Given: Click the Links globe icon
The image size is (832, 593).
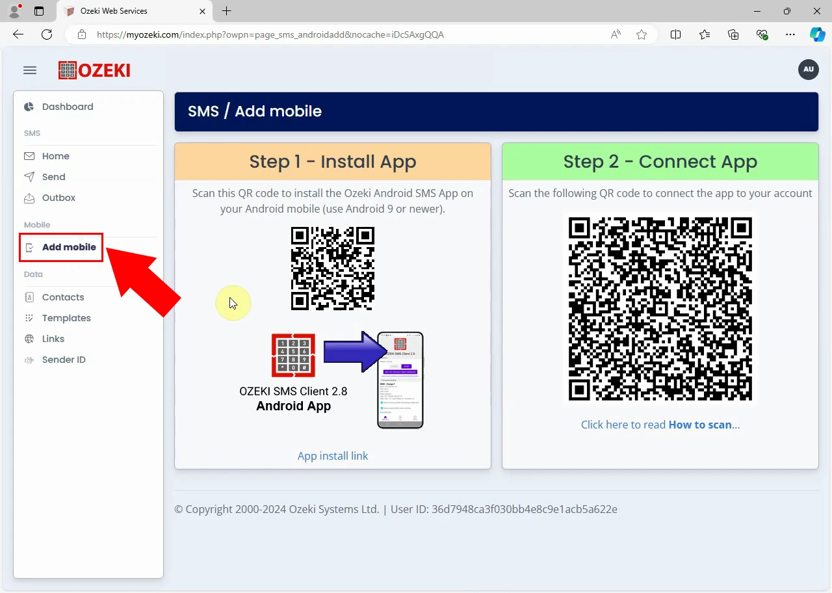Looking at the screenshot, I should 29,339.
